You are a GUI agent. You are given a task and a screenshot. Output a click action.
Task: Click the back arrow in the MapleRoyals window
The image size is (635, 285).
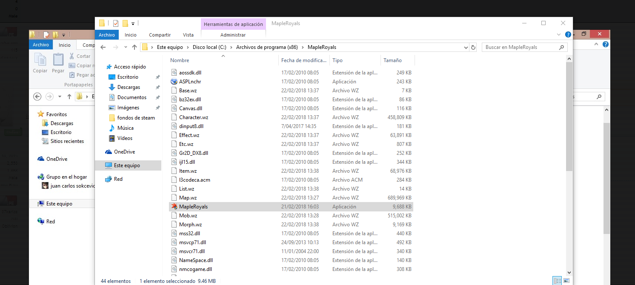(103, 47)
